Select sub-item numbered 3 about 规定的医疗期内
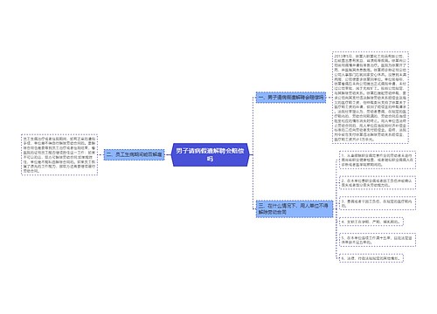The height and width of the screenshot is (314, 437). [x=378, y=203]
